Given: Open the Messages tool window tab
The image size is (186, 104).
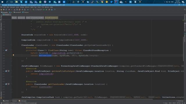Looking at the screenshot, I should pos(23,101).
